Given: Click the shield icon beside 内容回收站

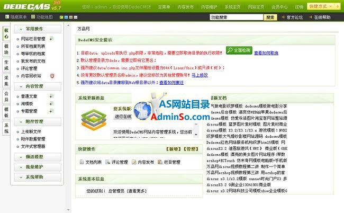Looking at the screenshot, I should point(52,76).
